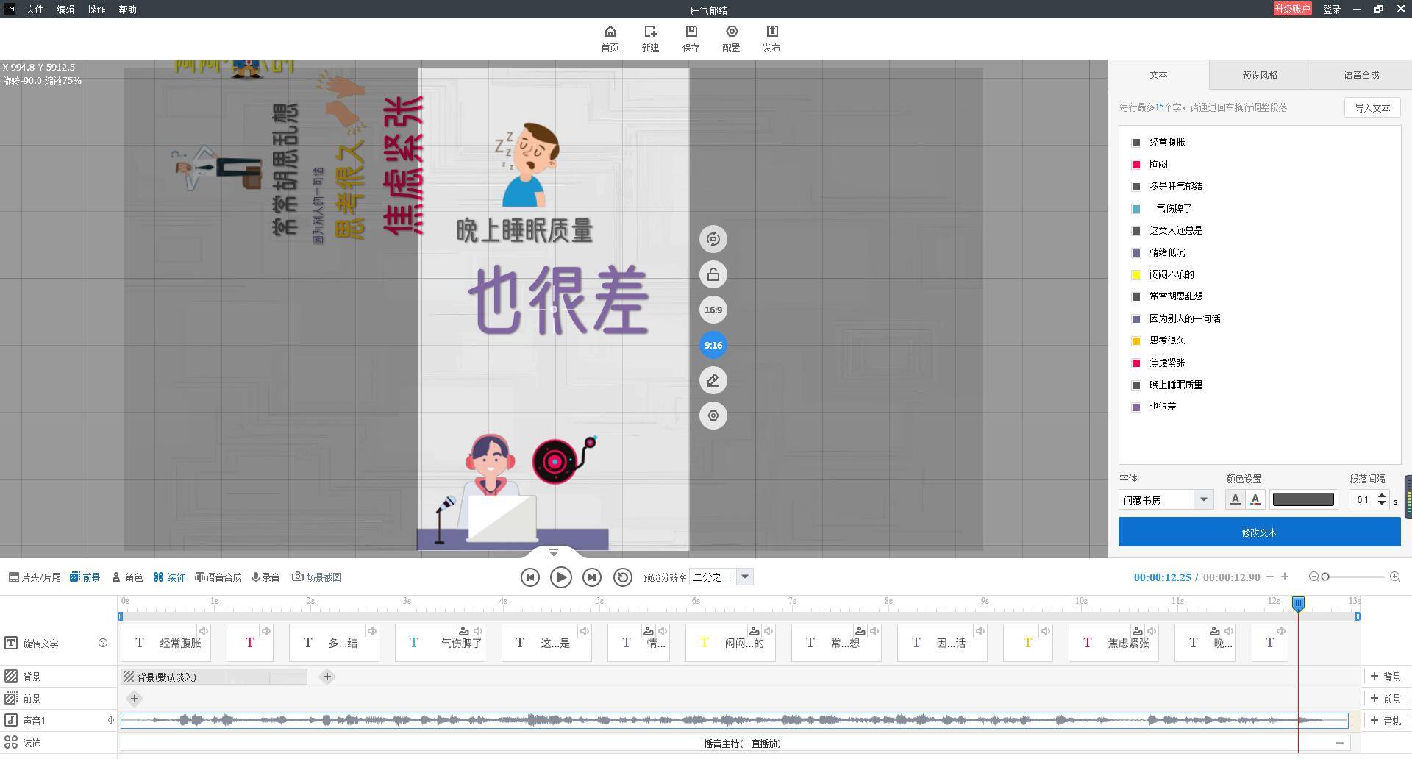1412x759 pixels.
Task: Zoom in timeline with magnifier plus
Action: pos(1394,577)
